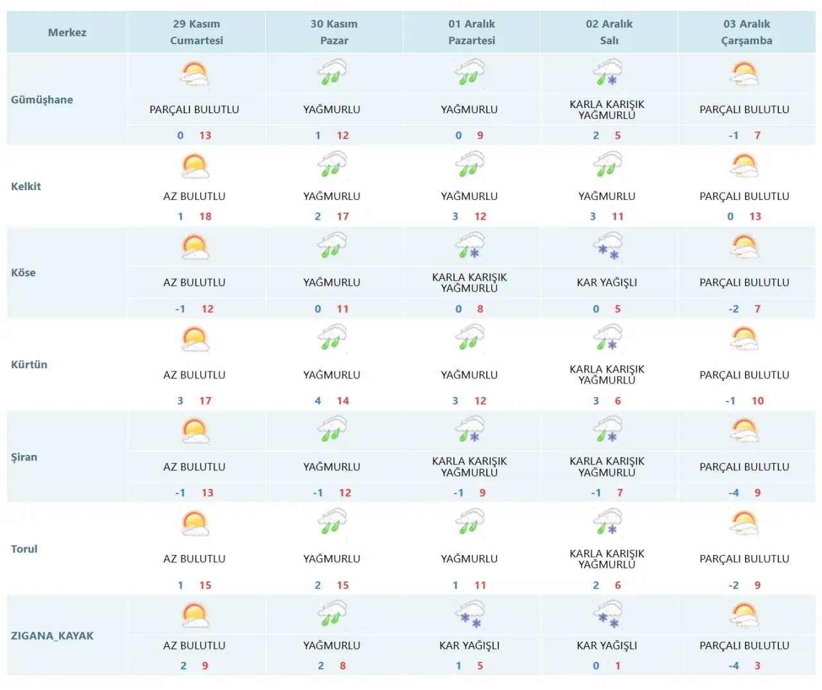Open the Gümüşhane row label
The image size is (822, 690).
click(x=42, y=100)
